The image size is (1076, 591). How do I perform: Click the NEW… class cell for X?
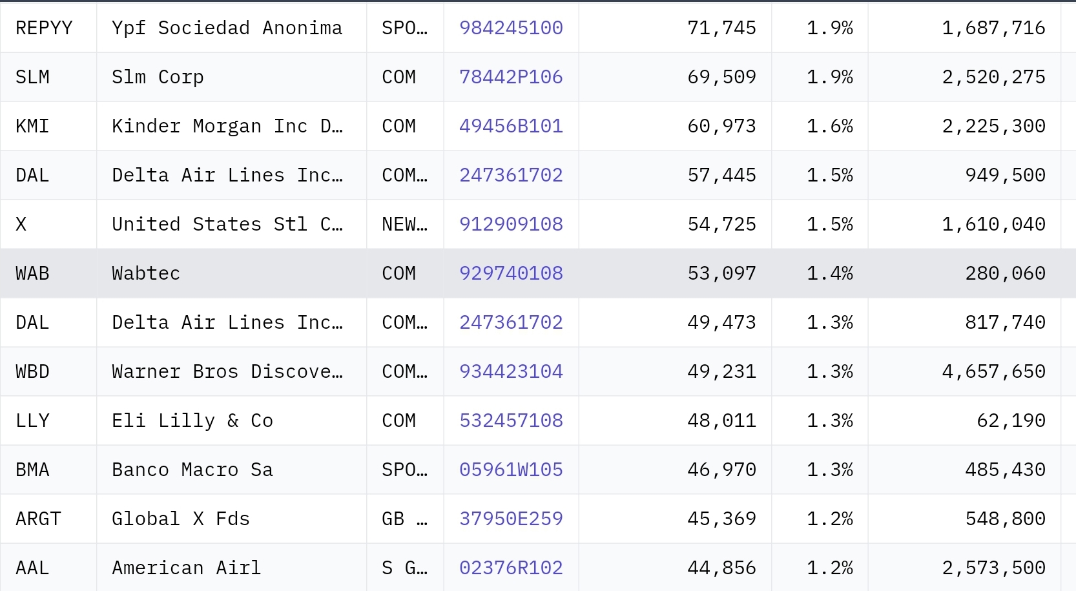pyautogui.click(x=404, y=224)
